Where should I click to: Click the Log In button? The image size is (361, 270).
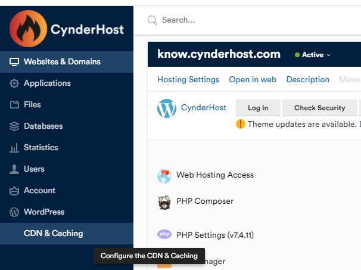click(258, 108)
